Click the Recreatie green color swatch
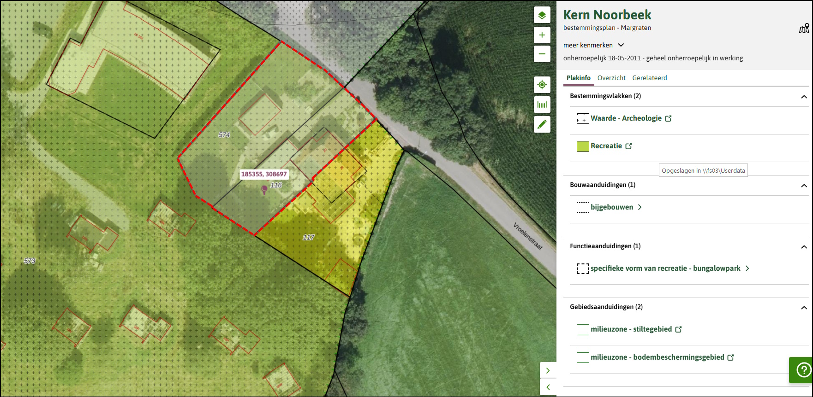813x397 pixels. (x=583, y=146)
